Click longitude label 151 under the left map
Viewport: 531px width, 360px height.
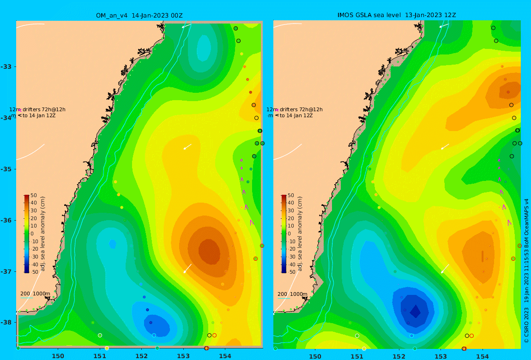(100, 356)
